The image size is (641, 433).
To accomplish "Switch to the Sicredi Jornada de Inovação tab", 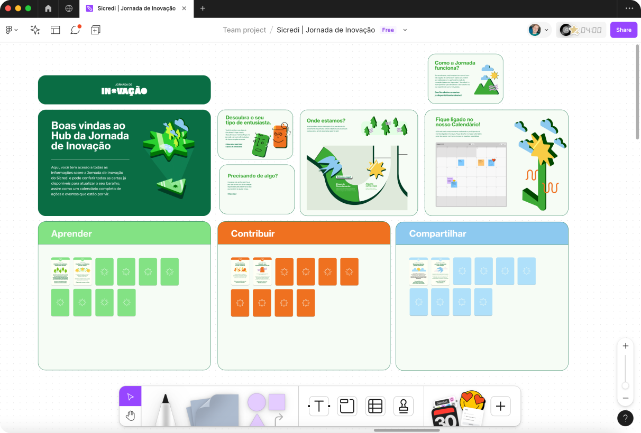I will click(136, 8).
